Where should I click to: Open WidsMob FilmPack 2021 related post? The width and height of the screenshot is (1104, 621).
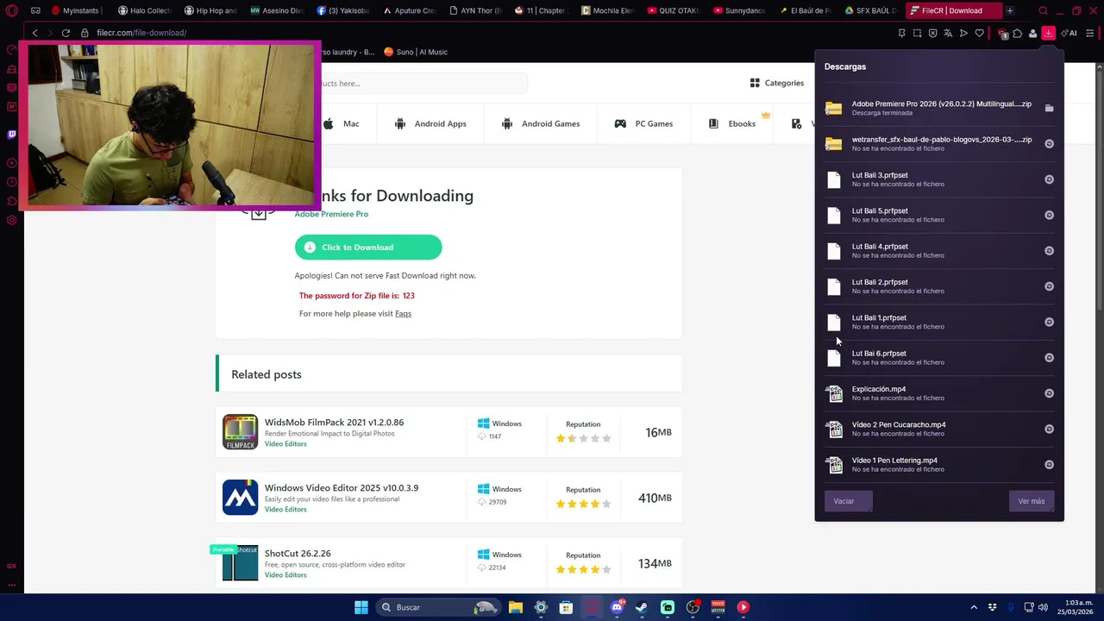click(x=334, y=423)
